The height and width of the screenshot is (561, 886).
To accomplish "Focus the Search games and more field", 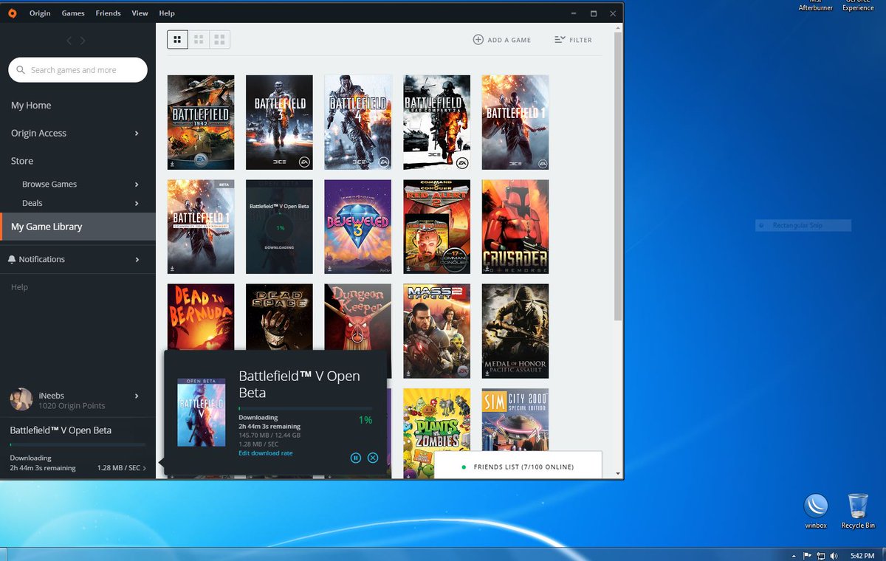I will click(x=78, y=70).
